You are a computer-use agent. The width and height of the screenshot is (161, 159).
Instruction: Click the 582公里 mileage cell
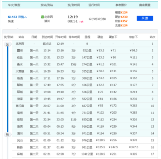click(87, 99)
